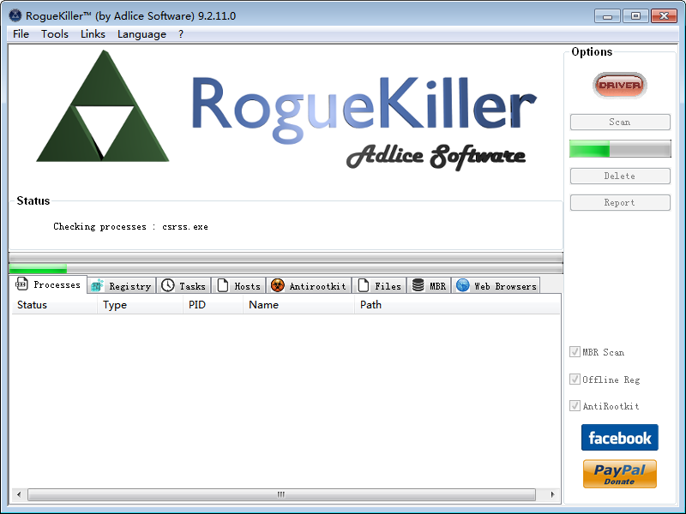686x514 pixels.
Task: Sort by the Path column header
Action: pos(457,305)
